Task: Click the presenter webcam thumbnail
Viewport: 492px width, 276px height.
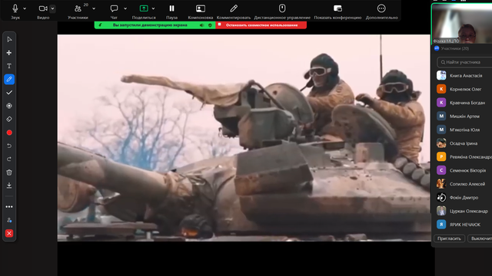Action: pos(462,24)
